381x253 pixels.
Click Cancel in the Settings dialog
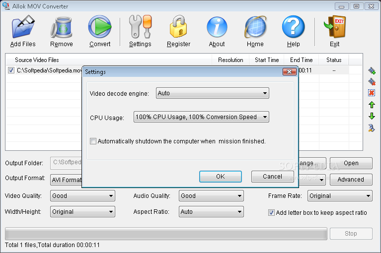pos(272,177)
